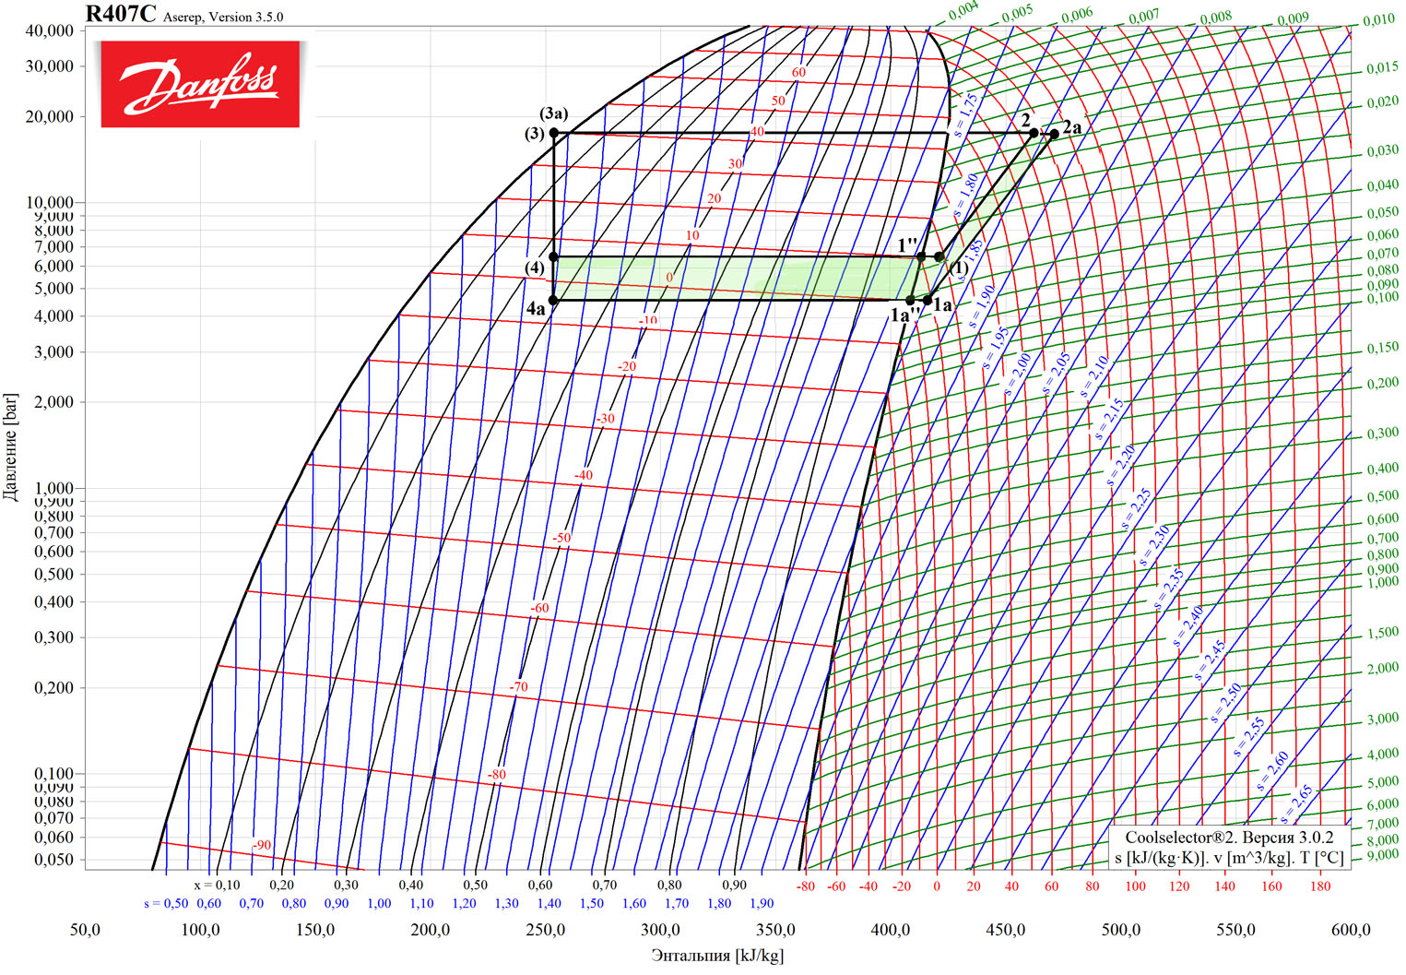Screen dimensions: 1406x975
Task: Click the pressure axis value '2,000'
Action: (54, 402)
